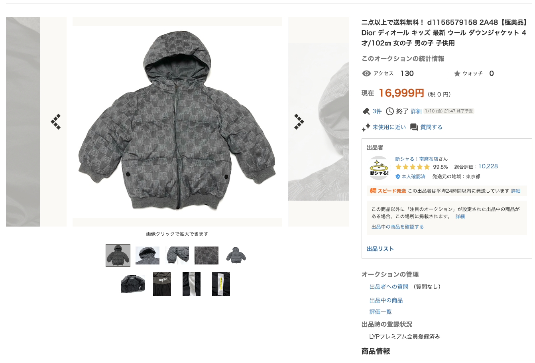The width and height of the screenshot is (535, 363).
Task: Open the 出品リスト link
Action: click(x=380, y=249)
